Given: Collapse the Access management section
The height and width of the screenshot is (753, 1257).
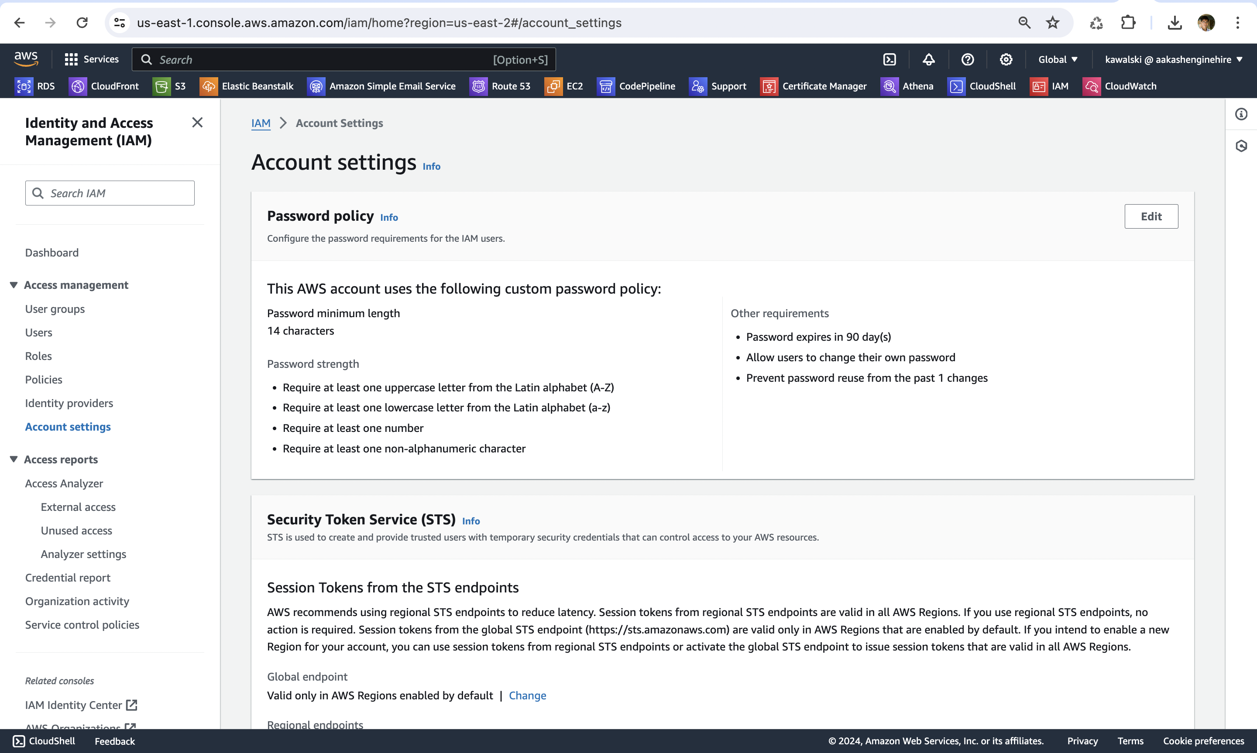Looking at the screenshot, I should [x=14, y=285].
